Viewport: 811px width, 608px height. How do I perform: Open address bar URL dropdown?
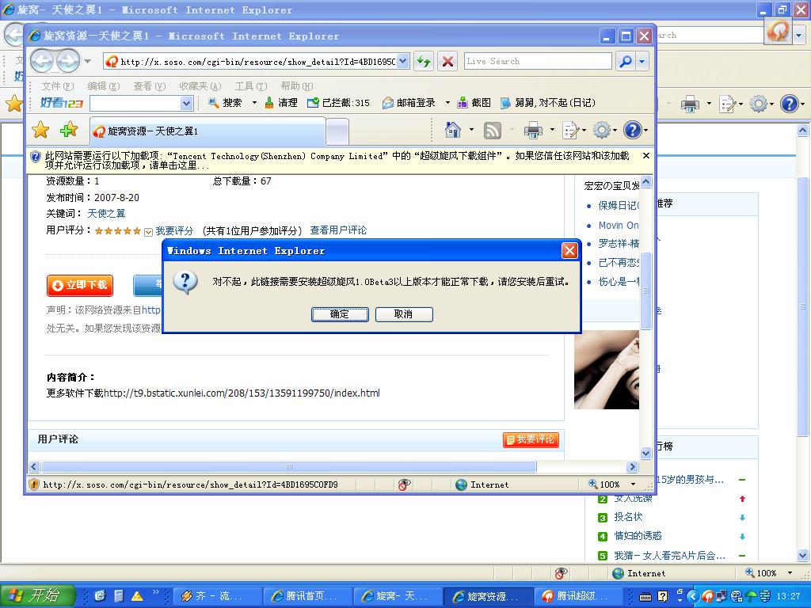(x=403, y=62)
